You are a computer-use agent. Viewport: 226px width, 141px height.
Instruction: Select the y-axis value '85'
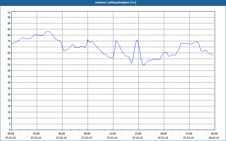(9, 29)
